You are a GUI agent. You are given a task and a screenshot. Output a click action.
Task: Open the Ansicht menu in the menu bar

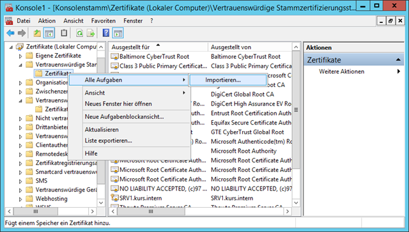(x=73, y=21)
